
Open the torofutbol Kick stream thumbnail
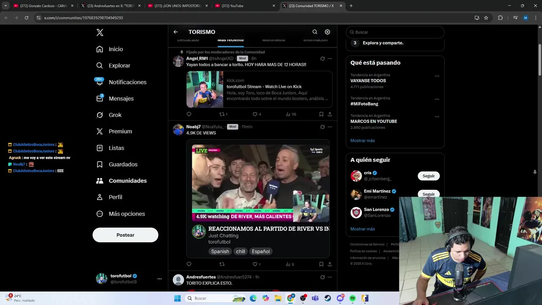click(x=205, y=89)
